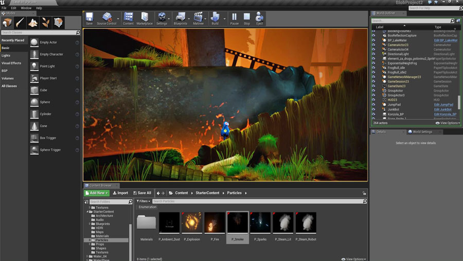Toggle visibility of JumpPad actor
The width and height of the screenshot is (463, 261).
click(373, 105)
